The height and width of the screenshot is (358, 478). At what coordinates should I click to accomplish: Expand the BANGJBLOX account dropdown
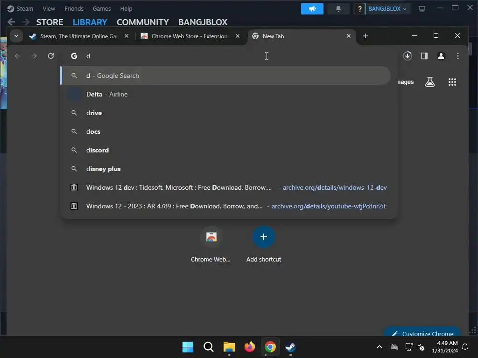click(x=387, y=9)
